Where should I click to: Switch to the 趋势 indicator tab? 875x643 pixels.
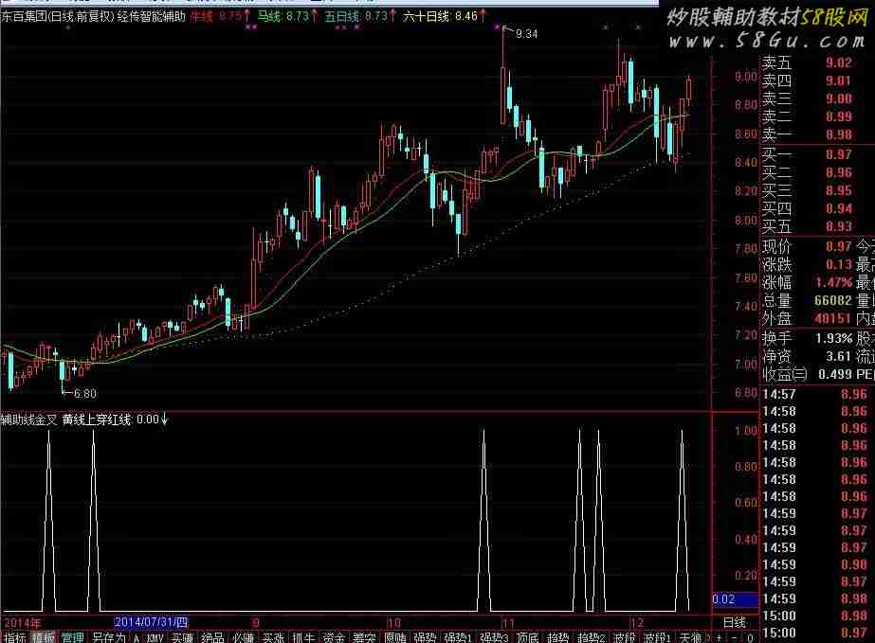click(x=557, y=637)
